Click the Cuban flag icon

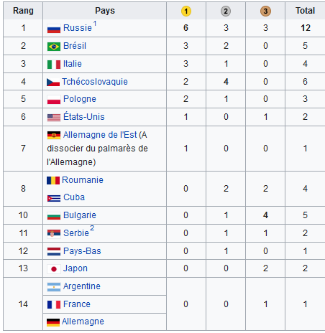pyautogui.click(x=54, y=198)
